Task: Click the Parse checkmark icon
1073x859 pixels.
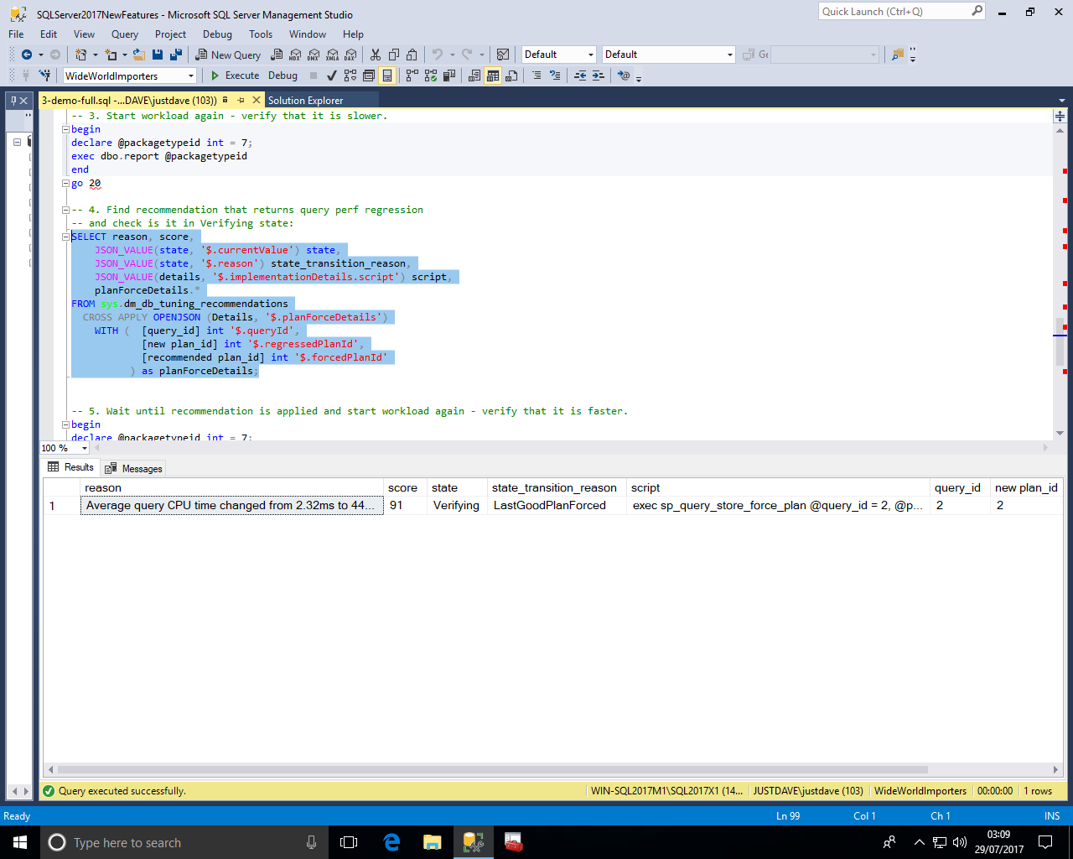Action: pos(332,75)
